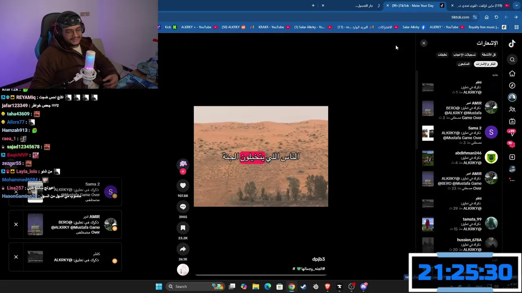522x293 pixels.
Task: Open the LIVE TV icon in sidebar
Action: click(512, 121)
